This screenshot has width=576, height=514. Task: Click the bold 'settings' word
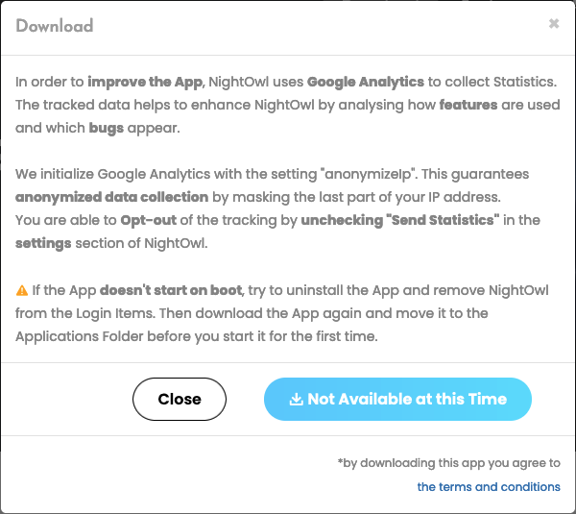pos(43,243)
